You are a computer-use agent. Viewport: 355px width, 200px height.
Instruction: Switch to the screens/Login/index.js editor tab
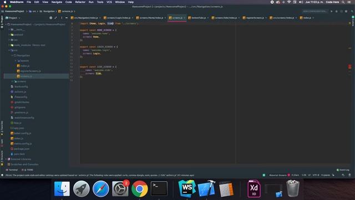click(x=118, y=18)
